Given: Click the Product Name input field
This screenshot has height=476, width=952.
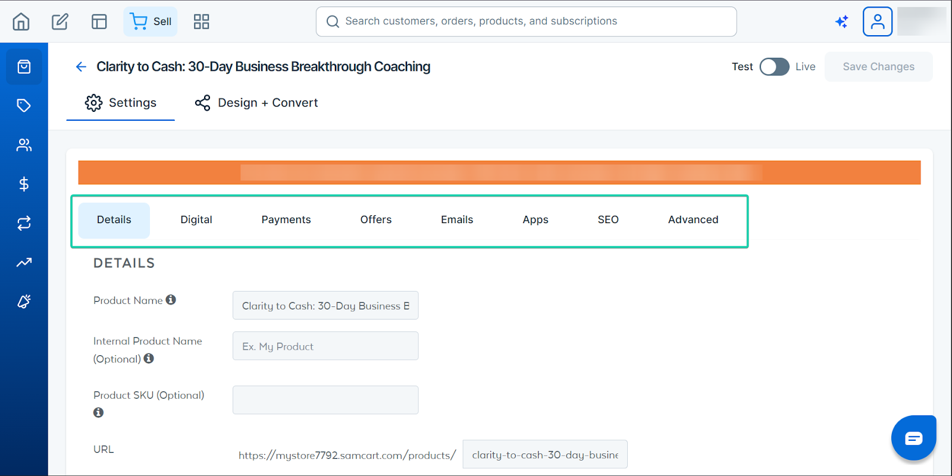Looking at the screenshot, I should tap(325, 305).
